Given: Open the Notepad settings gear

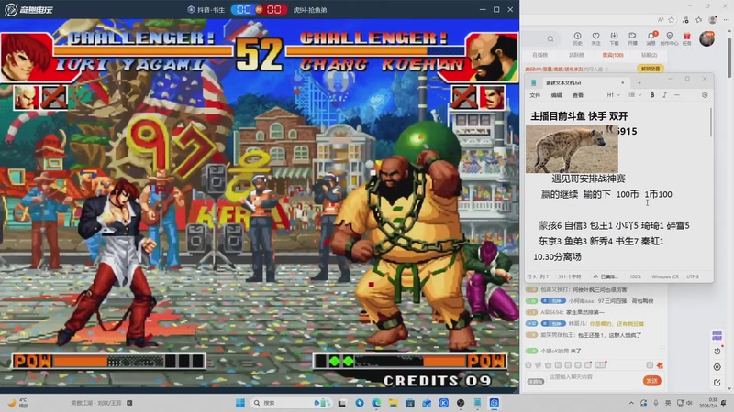Looking at the screenshot, I should [x=705, y=95].
